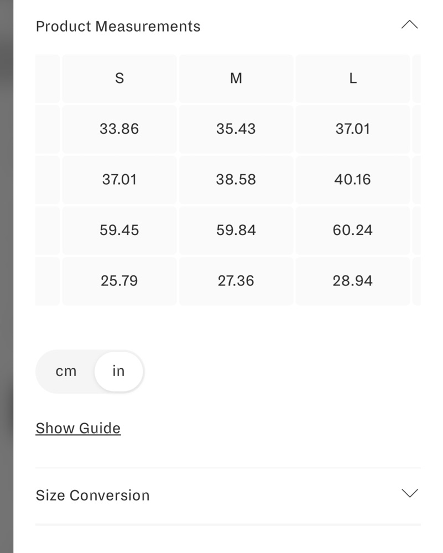The height and width of the screenshot is (553, 443).
Task: Click the 40.16 measurement cell
Action: [x=353, y=180]
